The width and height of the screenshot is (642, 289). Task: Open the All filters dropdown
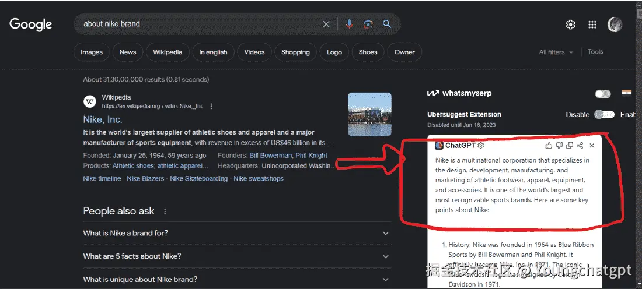point(556,52)
